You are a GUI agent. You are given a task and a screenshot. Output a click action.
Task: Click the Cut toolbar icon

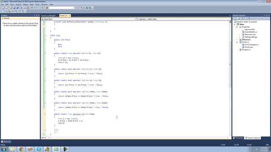coord(22,8)
